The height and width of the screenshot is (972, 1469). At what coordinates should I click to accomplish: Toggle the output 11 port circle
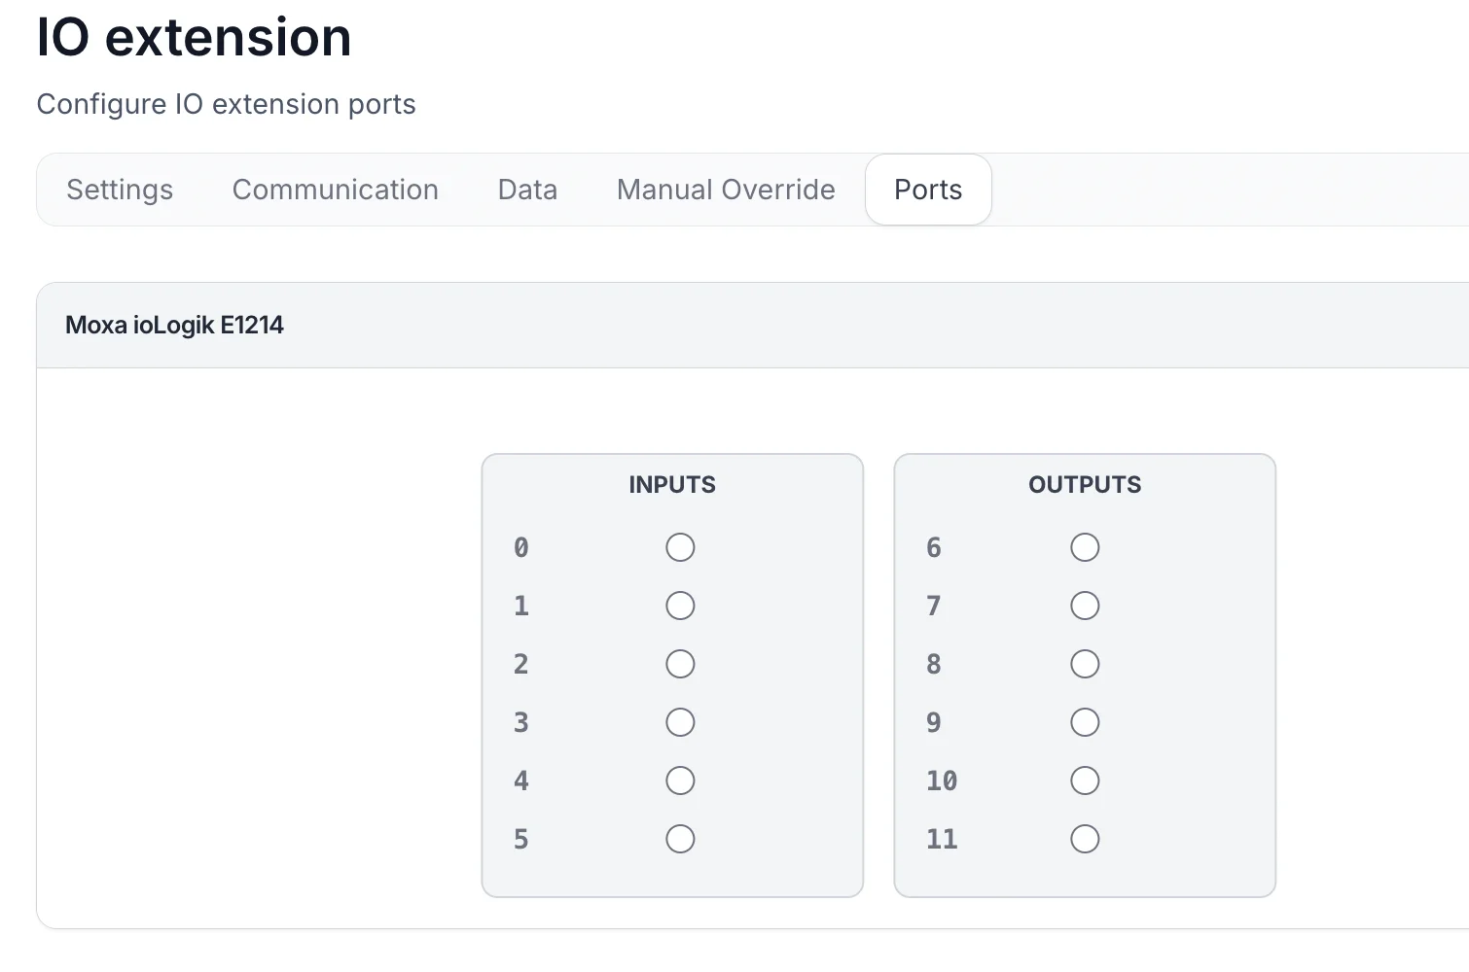[x=1085, y=839]
